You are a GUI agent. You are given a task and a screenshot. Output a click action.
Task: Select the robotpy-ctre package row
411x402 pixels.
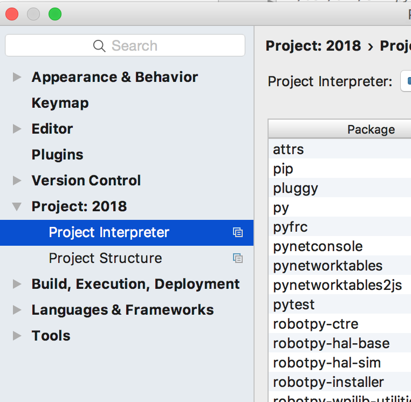[x=340, y=323]
